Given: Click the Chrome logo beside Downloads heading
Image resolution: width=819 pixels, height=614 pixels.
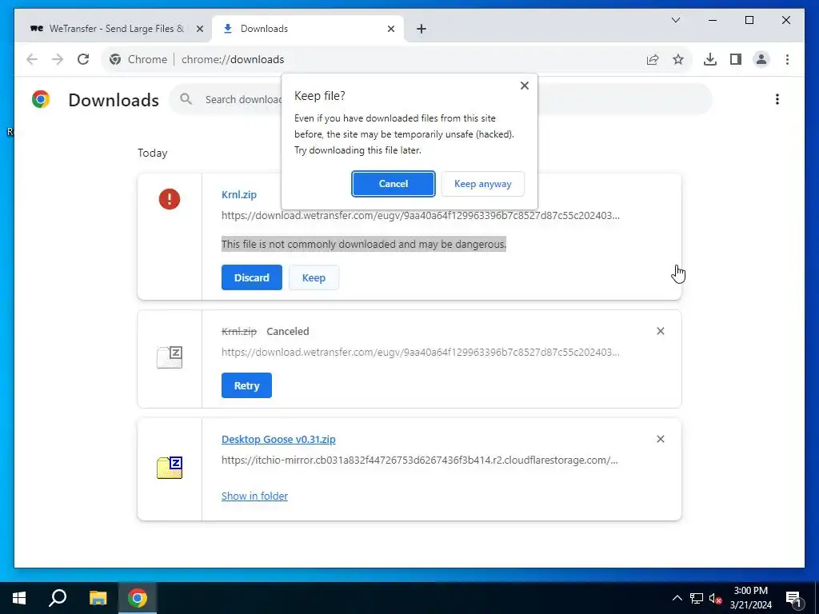Looking at the screenshot, I should (x=41, y=99).
